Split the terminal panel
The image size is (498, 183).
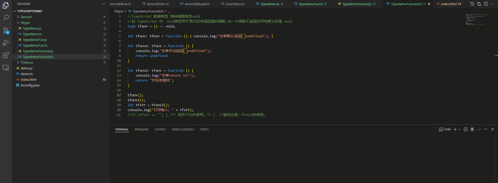[466, 129]
